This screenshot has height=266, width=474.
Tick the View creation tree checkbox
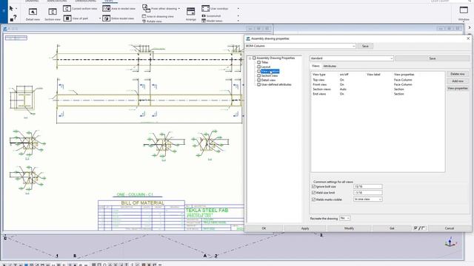click(x=258, y=71)
